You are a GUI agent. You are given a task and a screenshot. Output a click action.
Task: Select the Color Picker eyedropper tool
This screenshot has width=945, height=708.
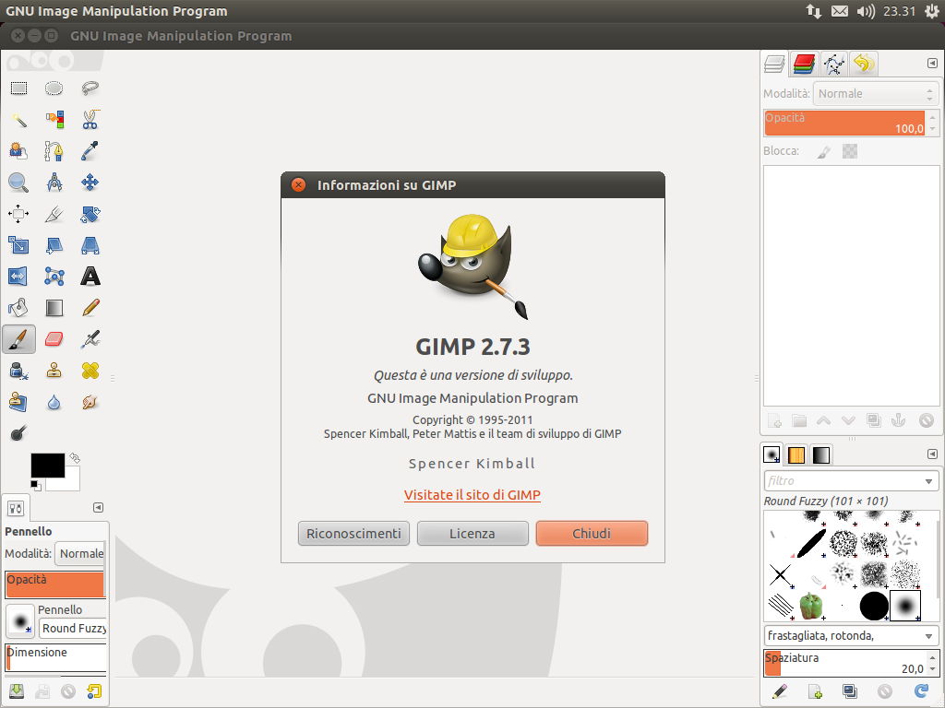90,151
